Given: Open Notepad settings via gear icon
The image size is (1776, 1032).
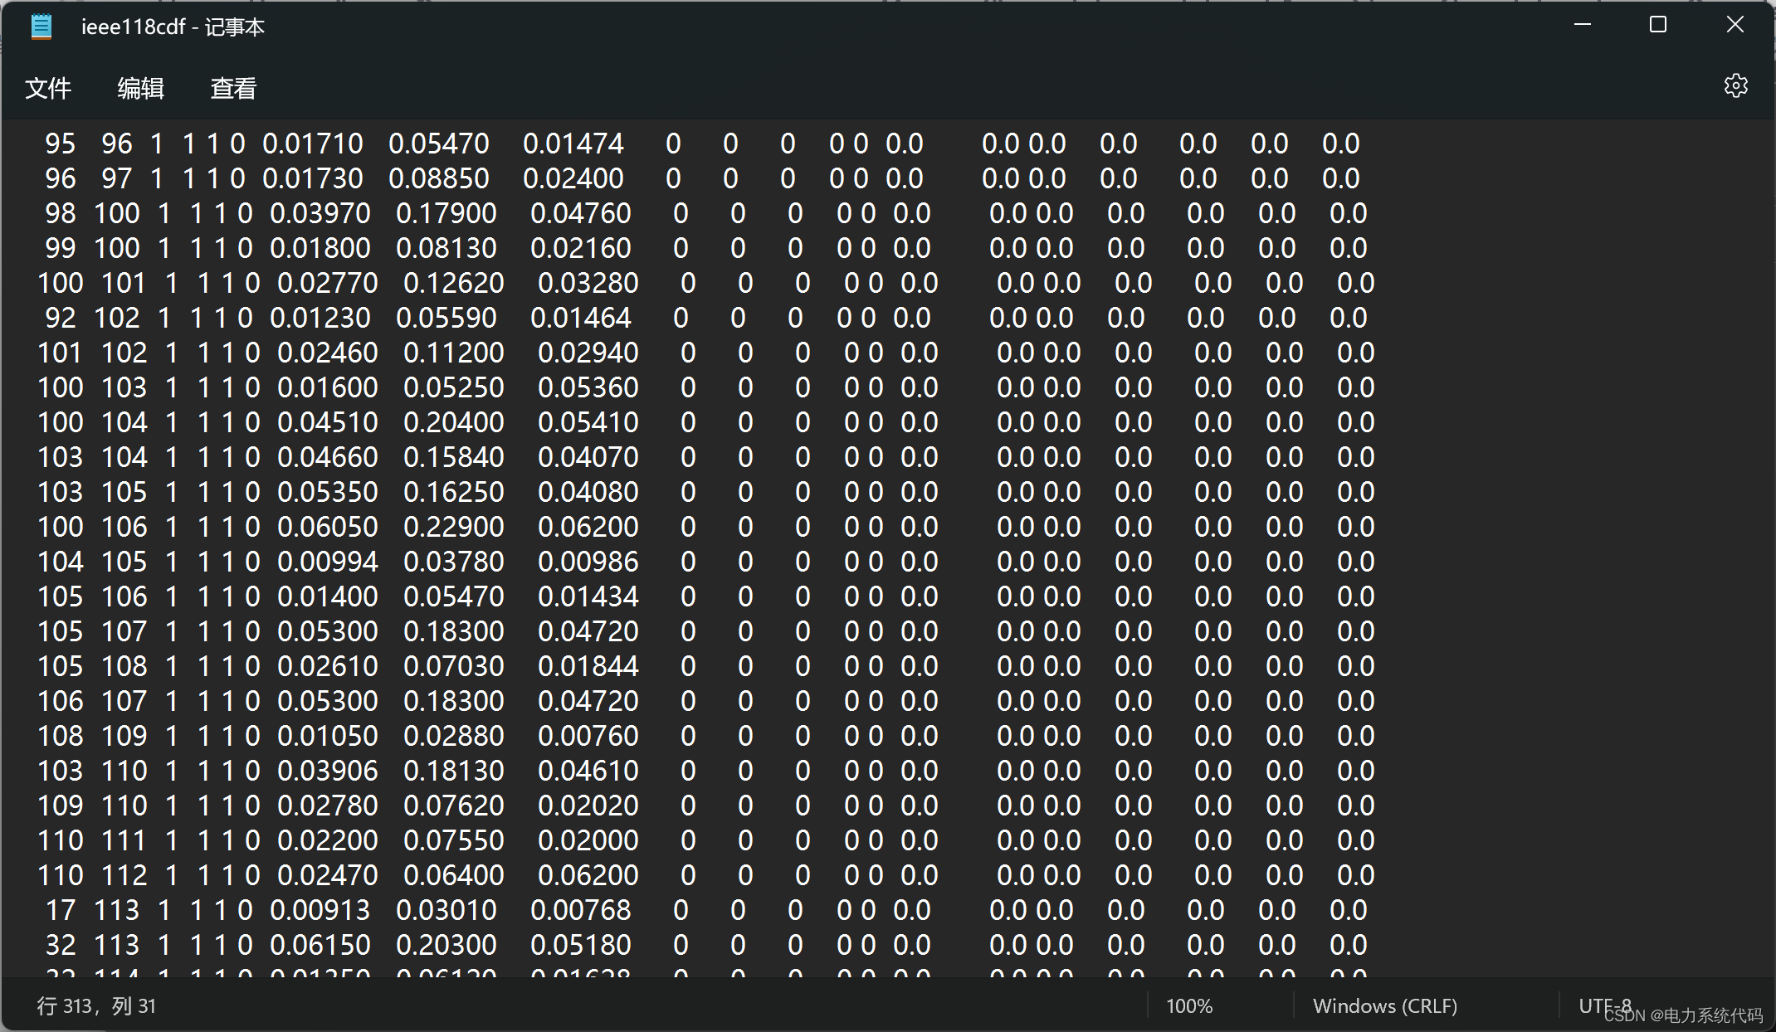Looking at the screenshot, I should [x=1735, y=86].
